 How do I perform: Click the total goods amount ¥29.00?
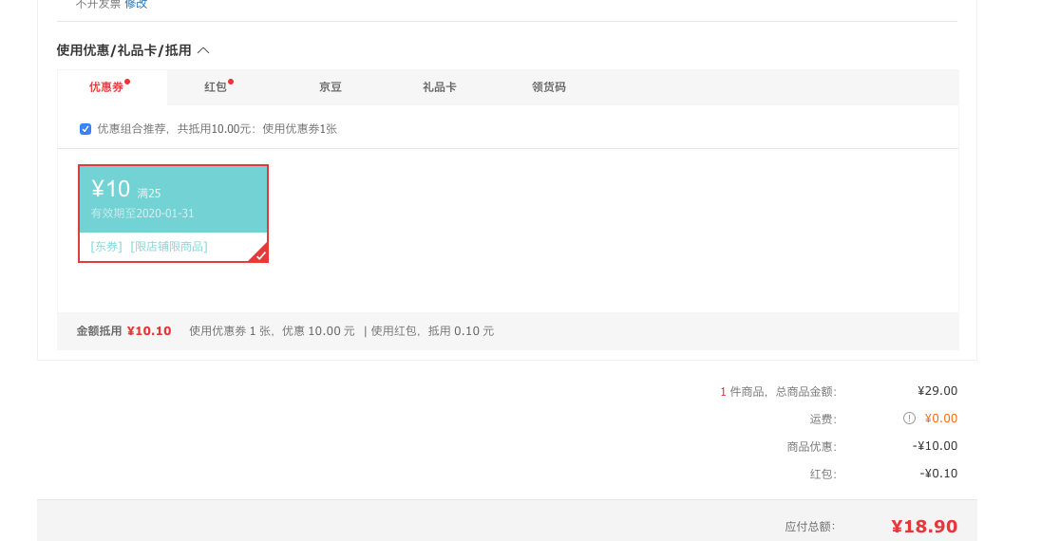(937, 391)
